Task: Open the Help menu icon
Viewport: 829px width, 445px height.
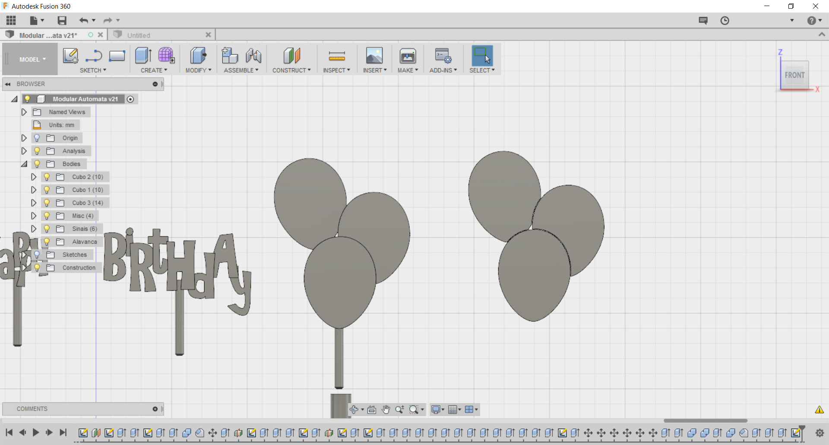Action: (x=812, y=21)
